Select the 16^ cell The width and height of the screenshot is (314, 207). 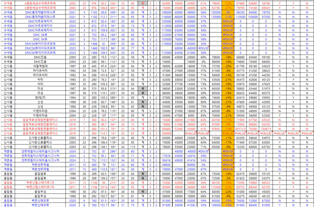tap(113, 80)
